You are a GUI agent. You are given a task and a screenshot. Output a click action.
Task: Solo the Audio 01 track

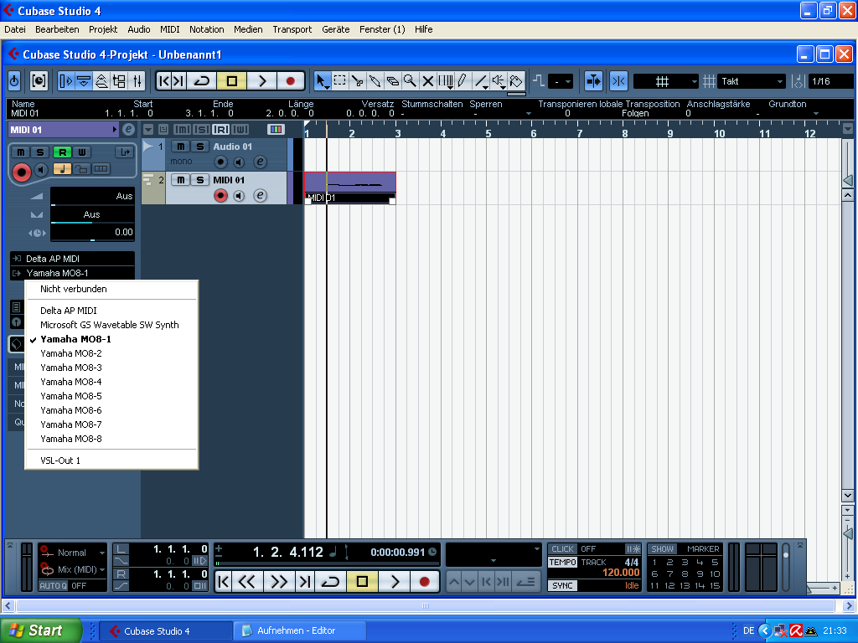tap(200, 146)
